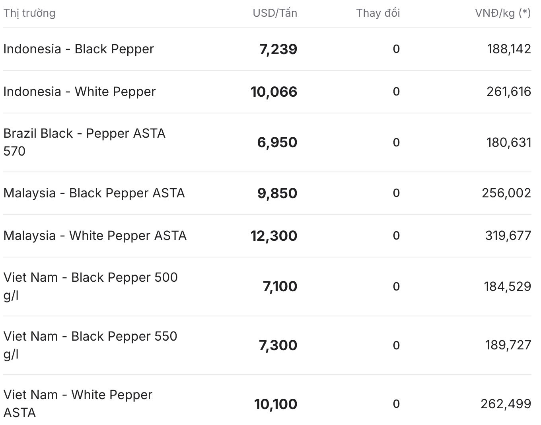Select the Indonesia - White Pepper row label
The height and width of the screenshot is (425, 541).
tap(80, 92)
